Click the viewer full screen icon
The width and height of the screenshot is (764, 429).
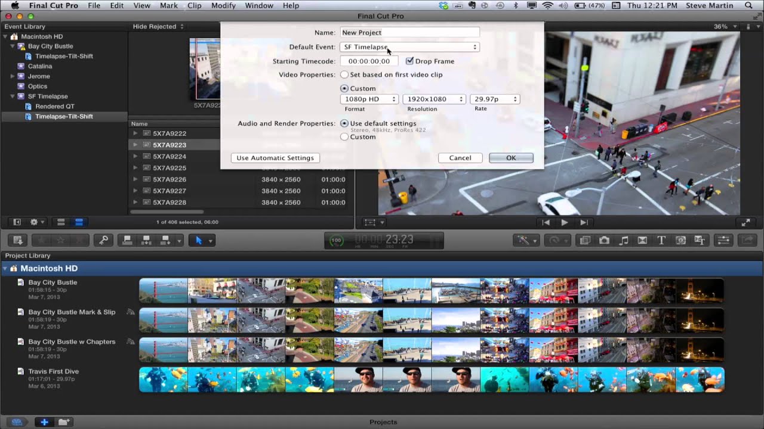click(x=745, y=222)
